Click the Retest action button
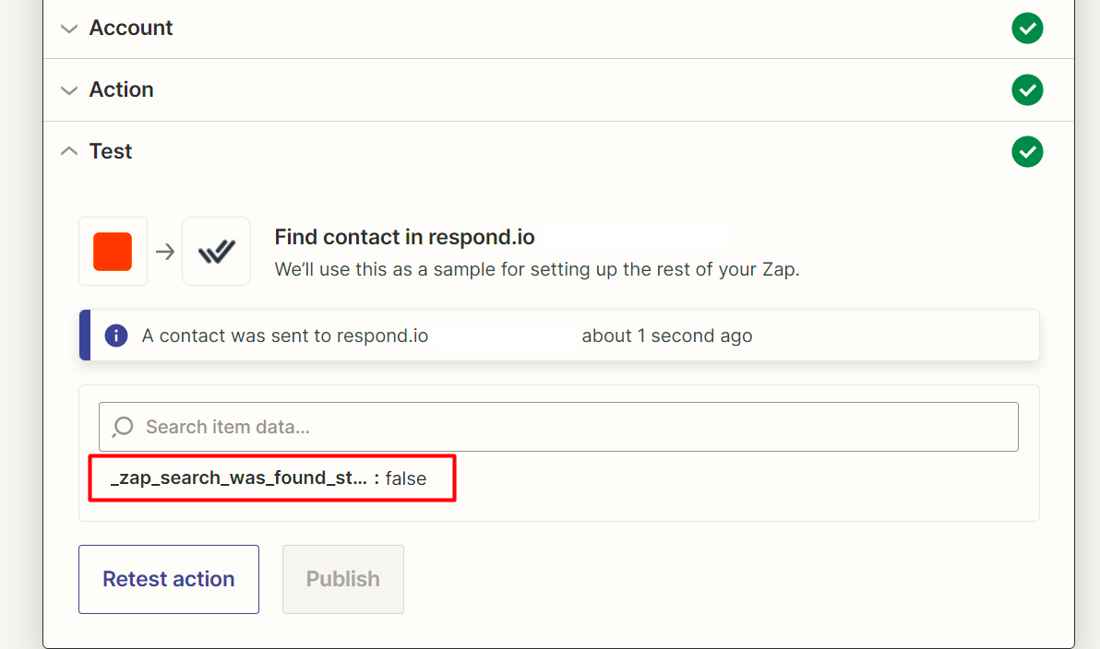 point(168,580)
